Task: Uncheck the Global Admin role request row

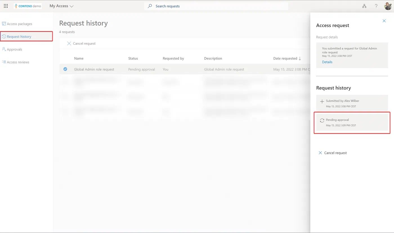Action: click(x=65, y=69)
